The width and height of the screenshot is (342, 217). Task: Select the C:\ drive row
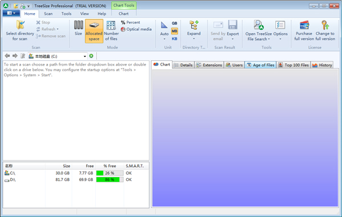[x=76, y=173]
